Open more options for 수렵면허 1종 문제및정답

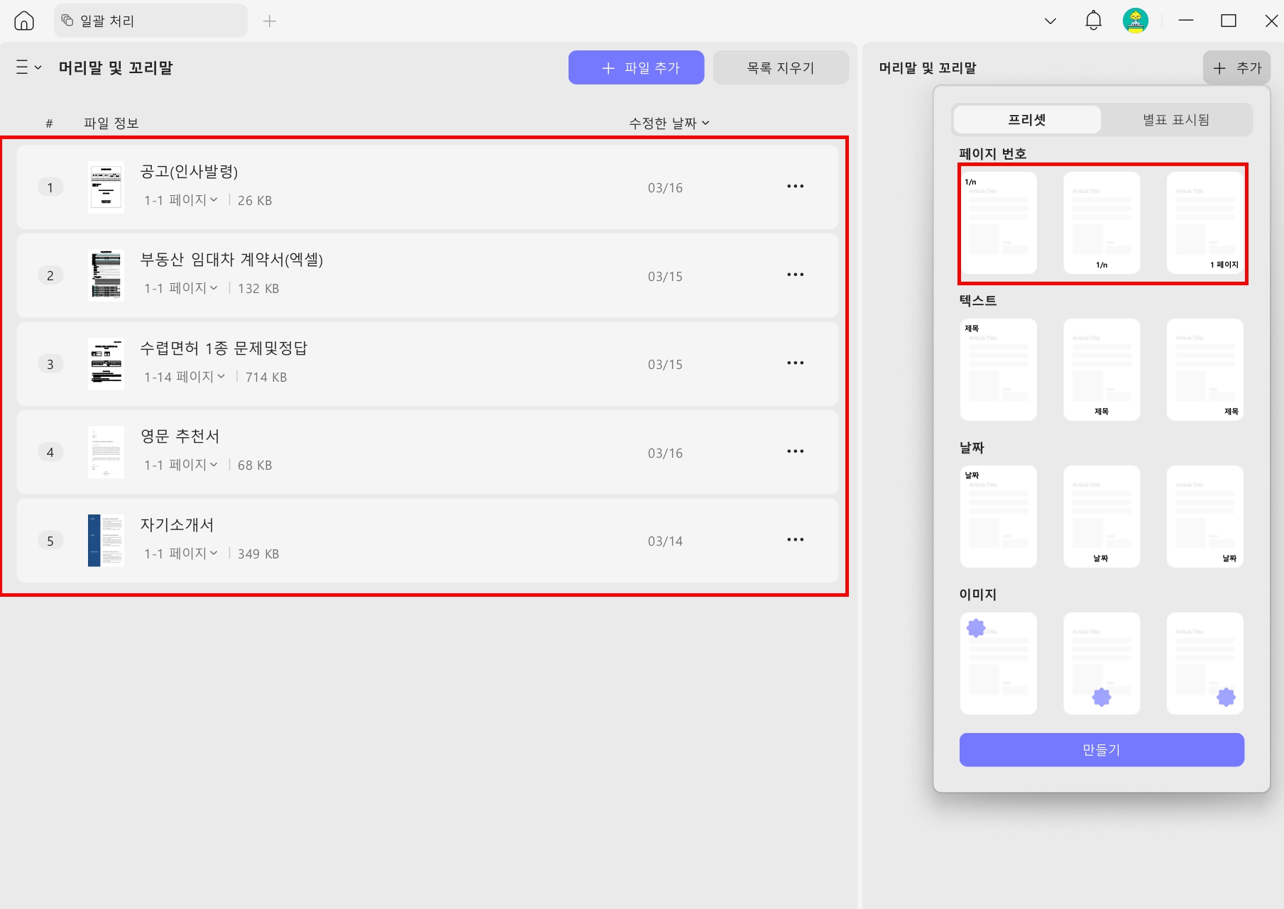[795, 363]
